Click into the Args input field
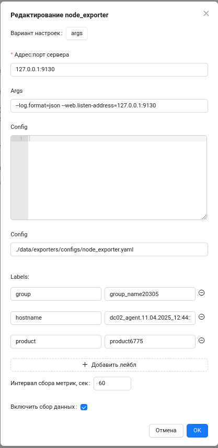This screenshot has height=448, width=218. 109,106
